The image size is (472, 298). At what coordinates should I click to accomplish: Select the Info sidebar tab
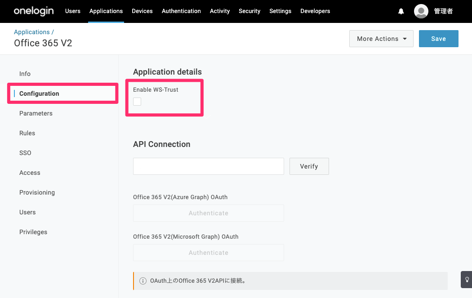(25, 74)
